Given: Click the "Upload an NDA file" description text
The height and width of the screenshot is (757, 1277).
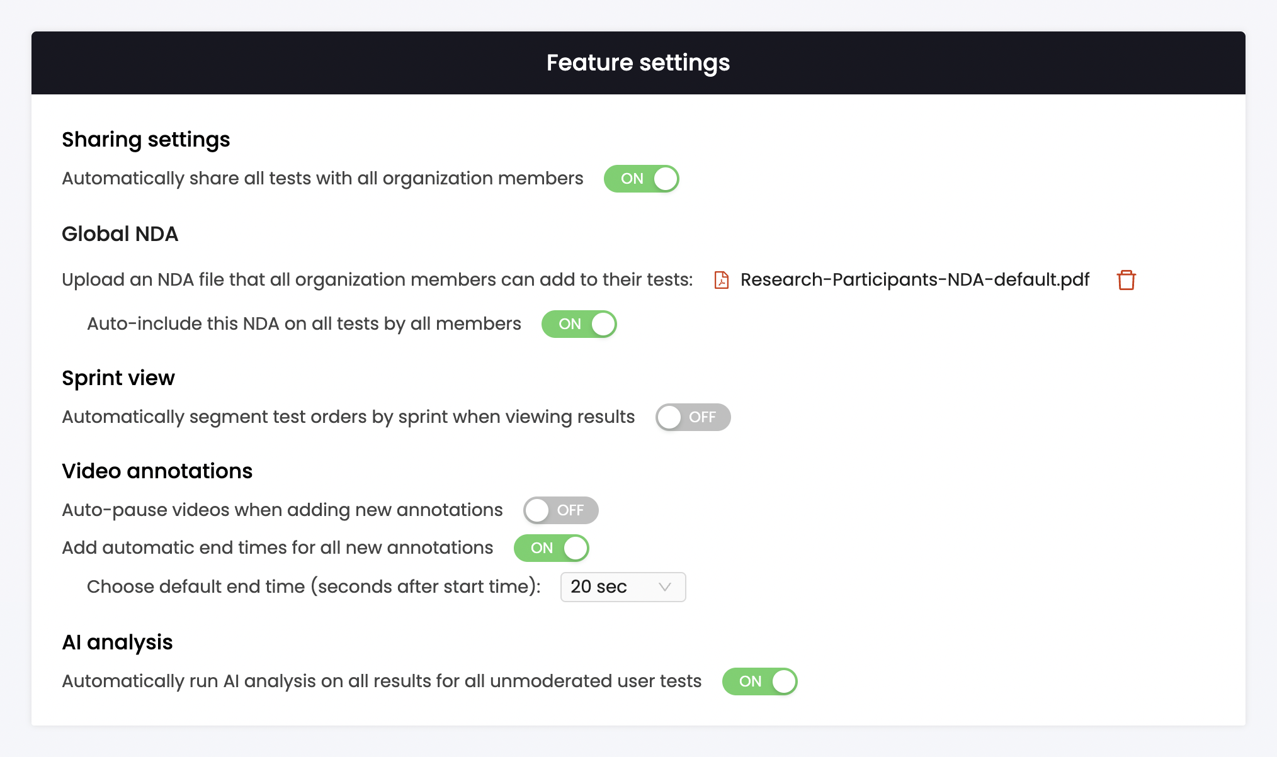Looking at the screenshot, I should coord(377,280).
